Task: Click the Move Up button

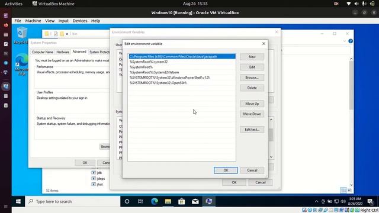Action: (x=252, y=104)
